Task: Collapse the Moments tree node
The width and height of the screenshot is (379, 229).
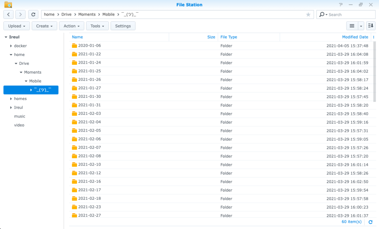Action: point(21,72)
